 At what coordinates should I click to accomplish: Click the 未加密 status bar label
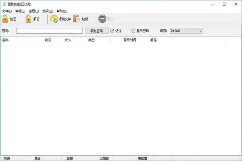click(x=142, y=158)
